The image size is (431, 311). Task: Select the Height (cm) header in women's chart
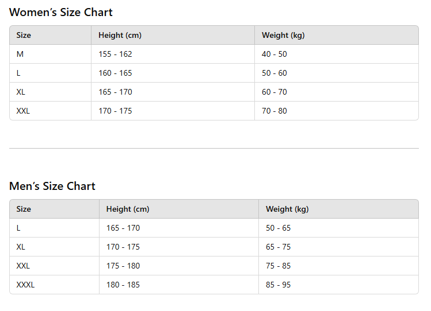120,35
